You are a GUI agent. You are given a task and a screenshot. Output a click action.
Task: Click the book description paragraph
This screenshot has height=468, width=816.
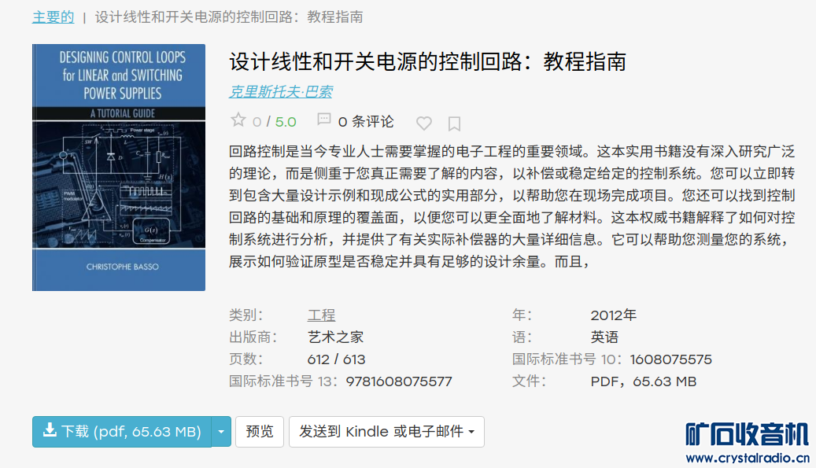pos(512,206)
